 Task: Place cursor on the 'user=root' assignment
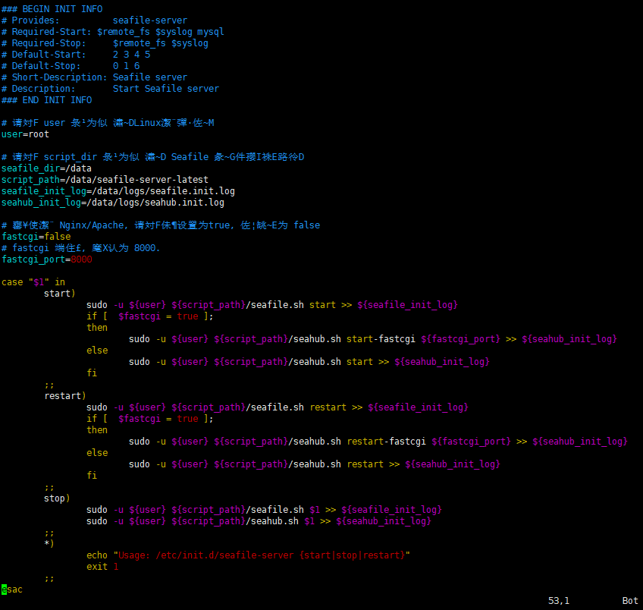(x=26, y=134)
